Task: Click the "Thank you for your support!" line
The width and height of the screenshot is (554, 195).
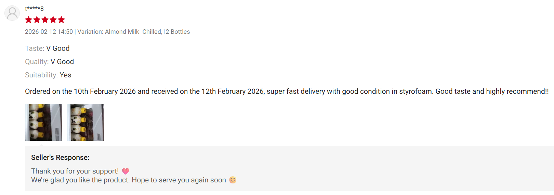Action: (x=75, y=171)
